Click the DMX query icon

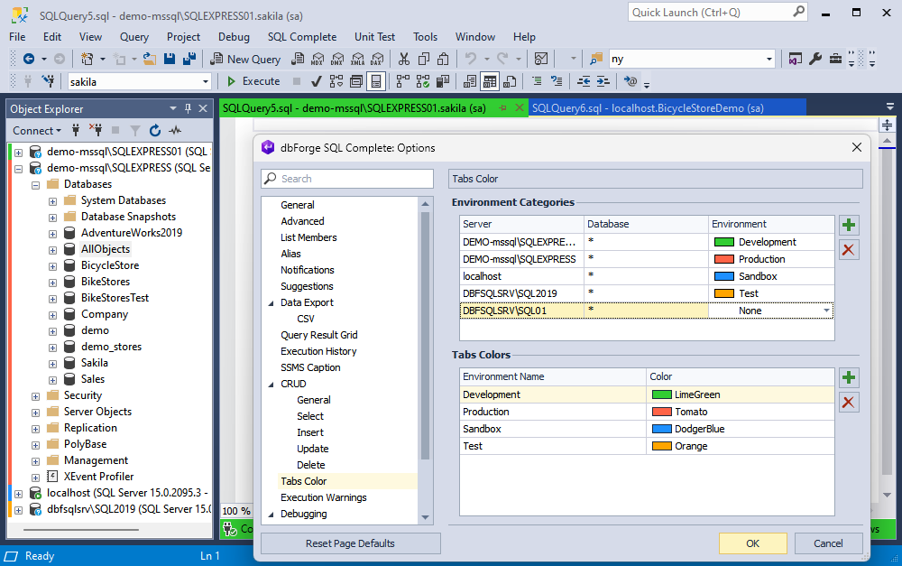pos(337,59)
